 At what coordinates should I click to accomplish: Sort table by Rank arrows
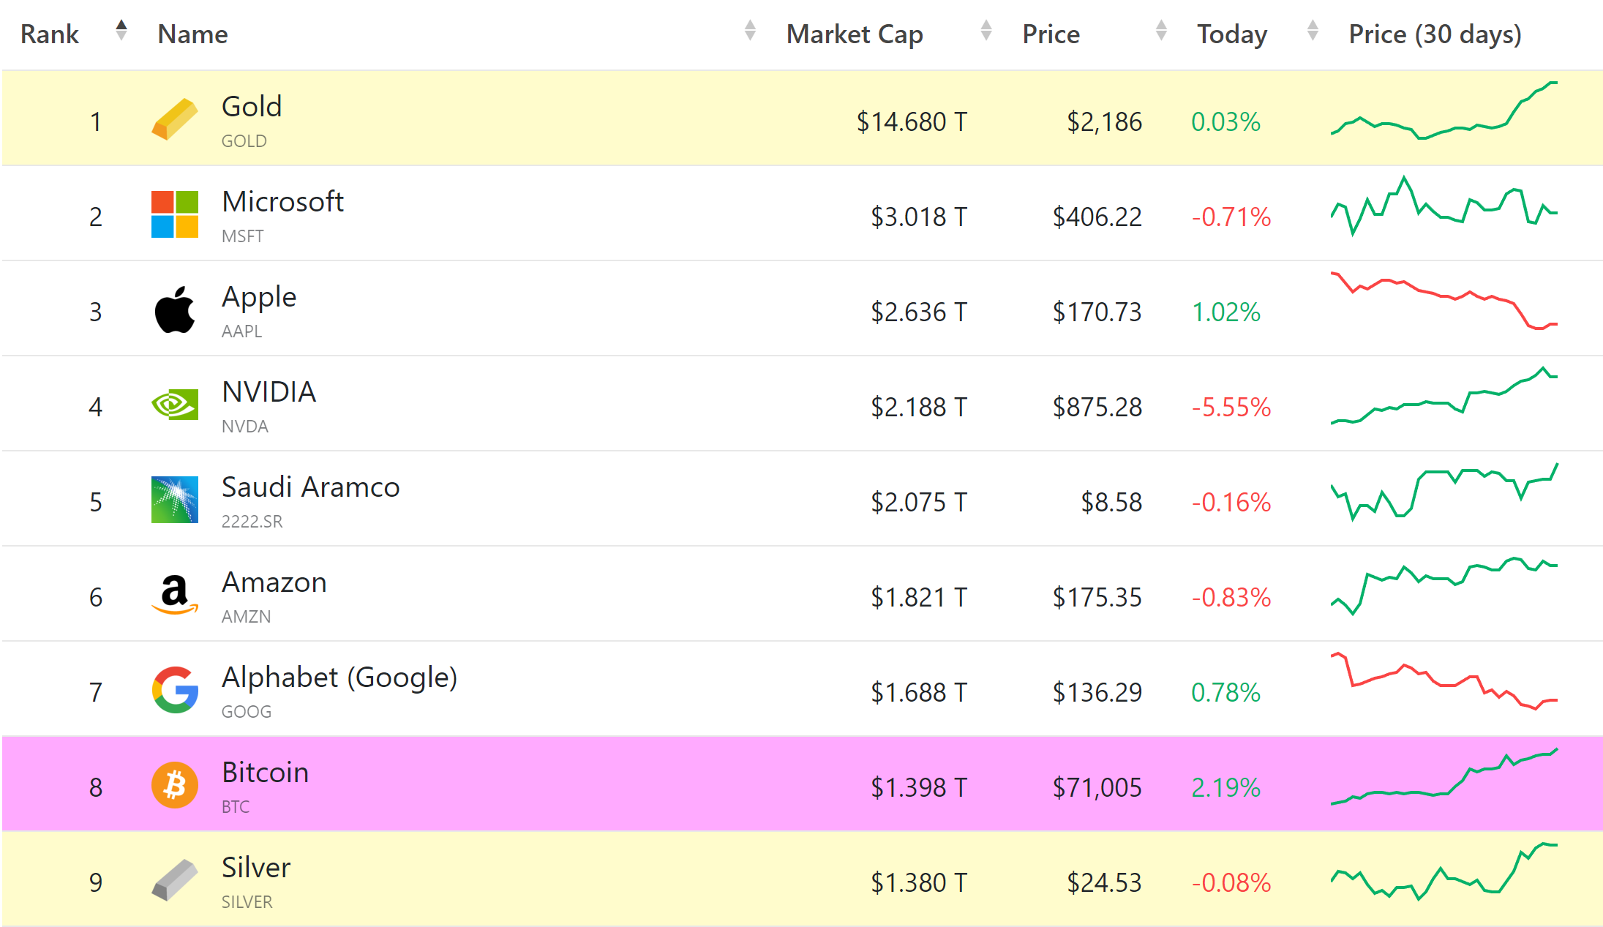121,31
